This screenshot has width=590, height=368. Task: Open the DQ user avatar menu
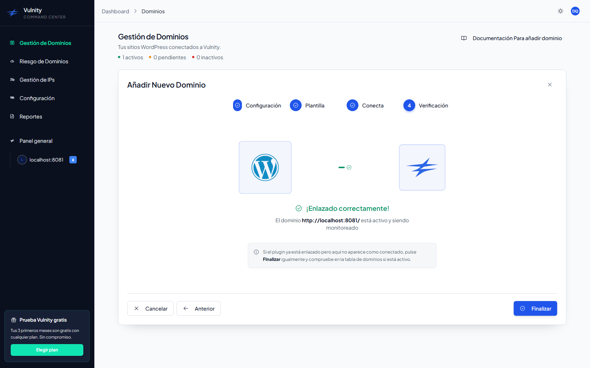(x=575, y=11)
